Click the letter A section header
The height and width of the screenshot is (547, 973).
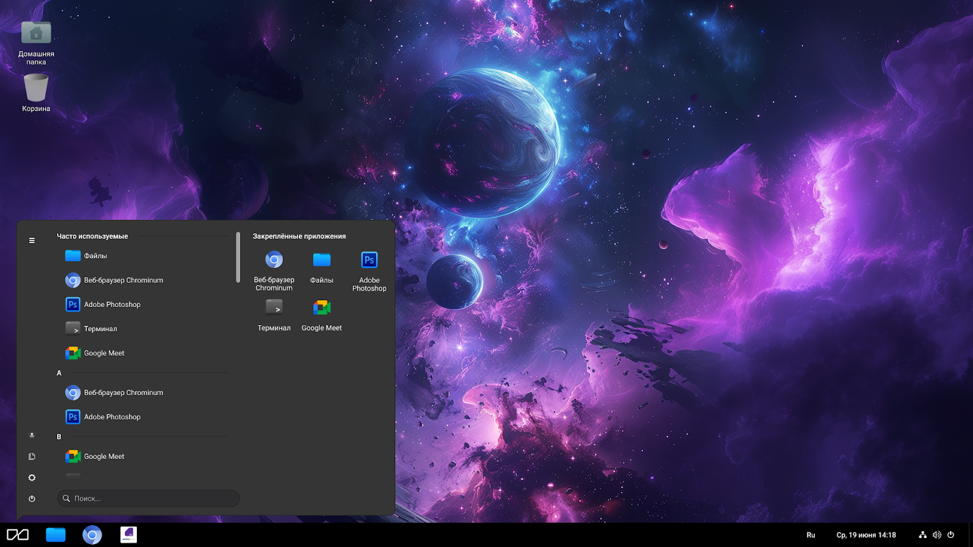pos(59,373)
